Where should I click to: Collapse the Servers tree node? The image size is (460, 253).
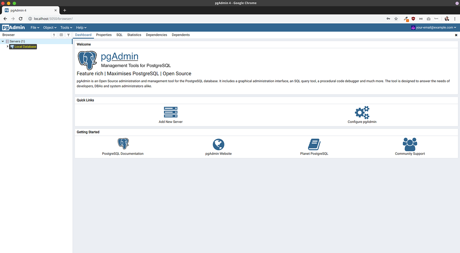[x=3, y=41]
